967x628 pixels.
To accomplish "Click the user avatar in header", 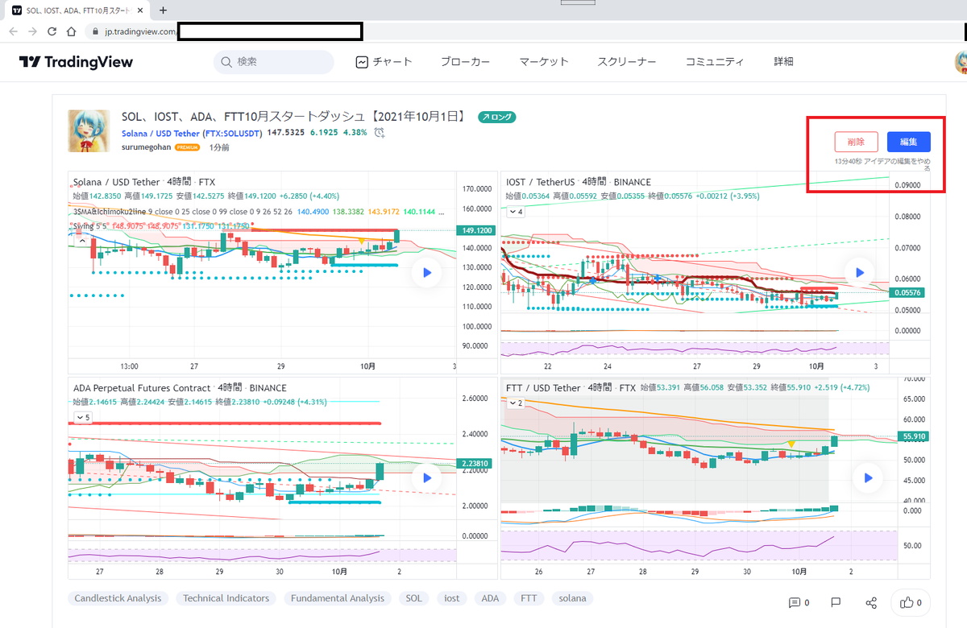I will click(961, 62).
